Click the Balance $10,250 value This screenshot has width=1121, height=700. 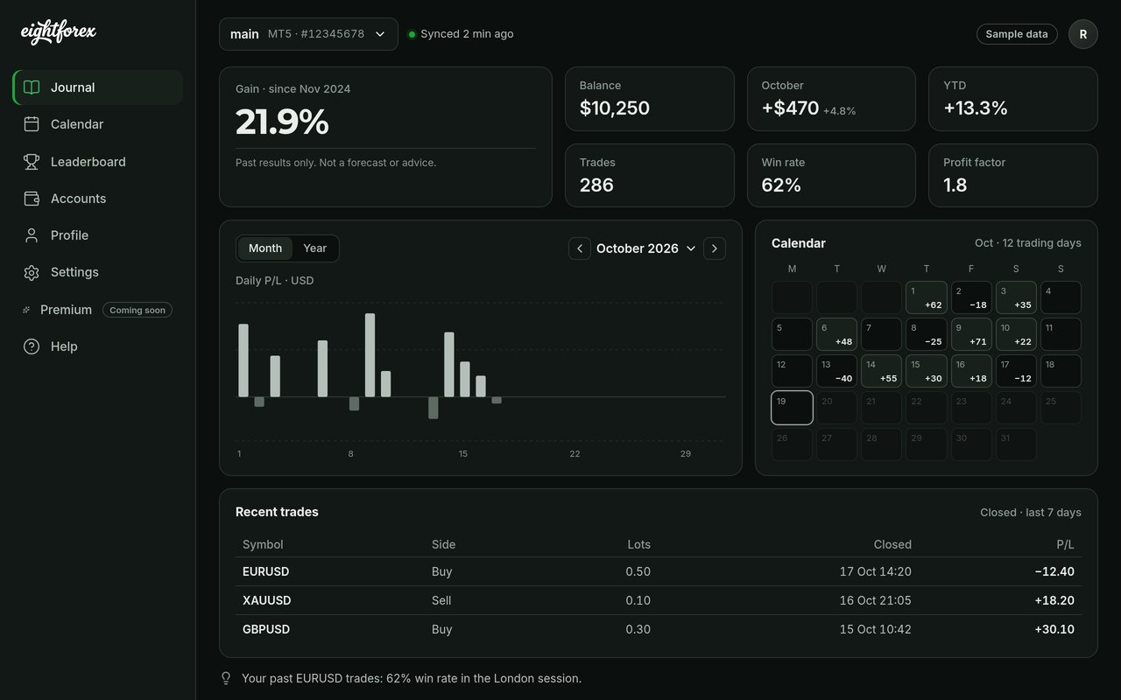(x=615, y=108)
